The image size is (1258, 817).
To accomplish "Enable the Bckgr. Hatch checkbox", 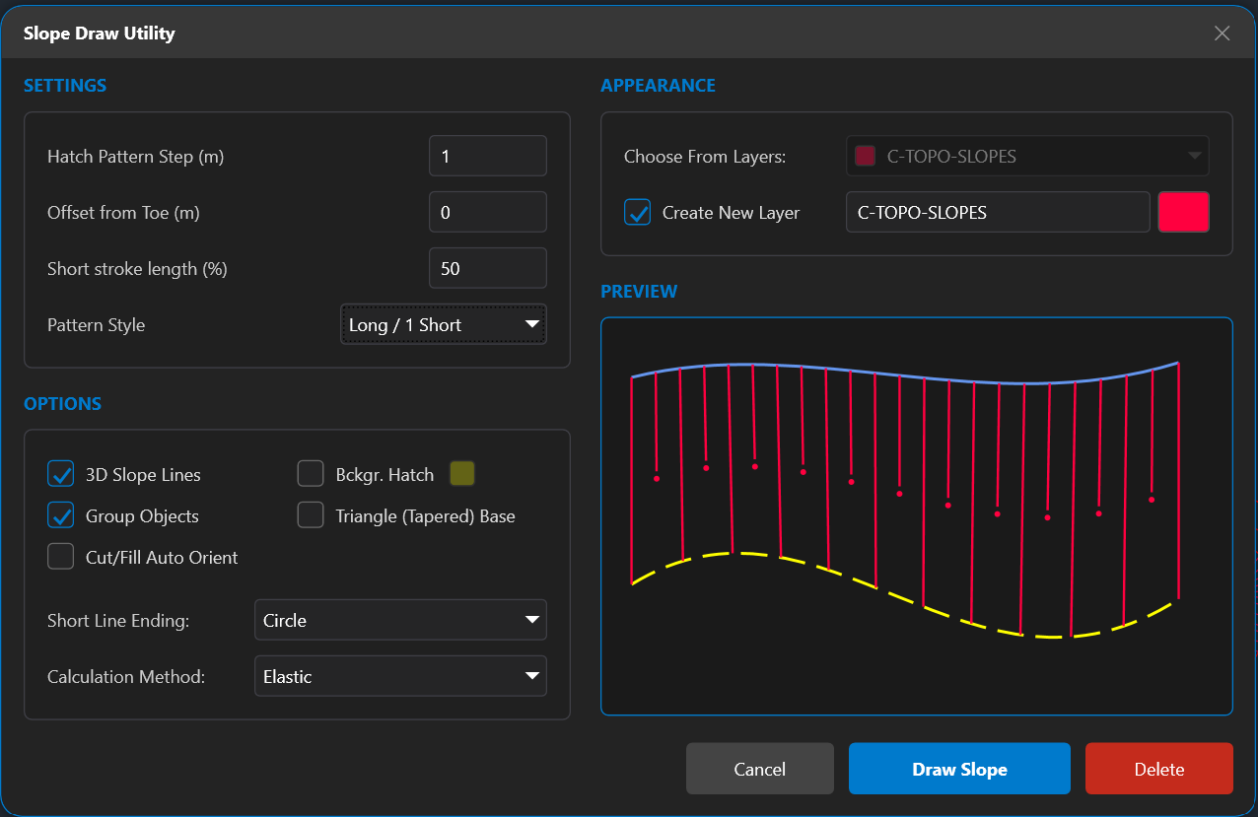I will pyautogui.click(x=311, y=474).
